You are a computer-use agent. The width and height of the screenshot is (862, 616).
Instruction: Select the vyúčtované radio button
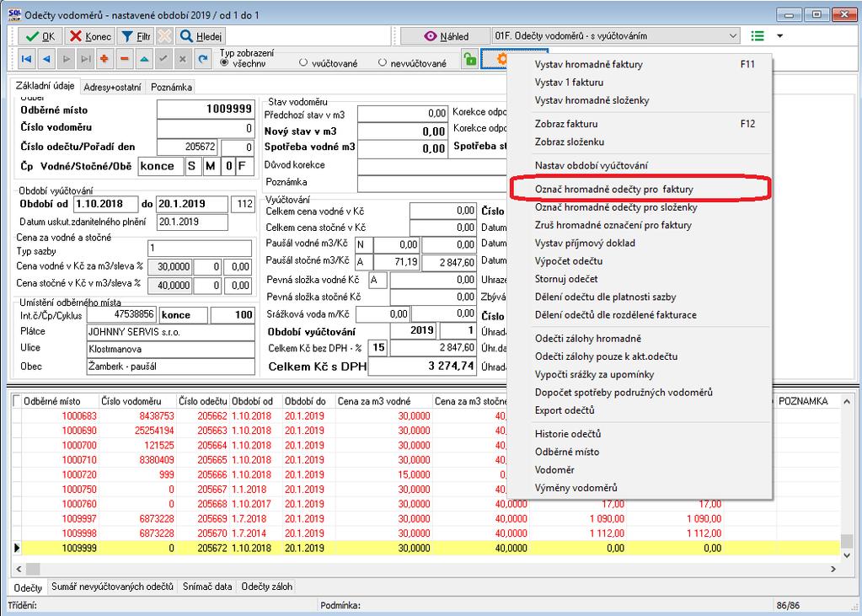pyautogui.click(x=303, y=63)
